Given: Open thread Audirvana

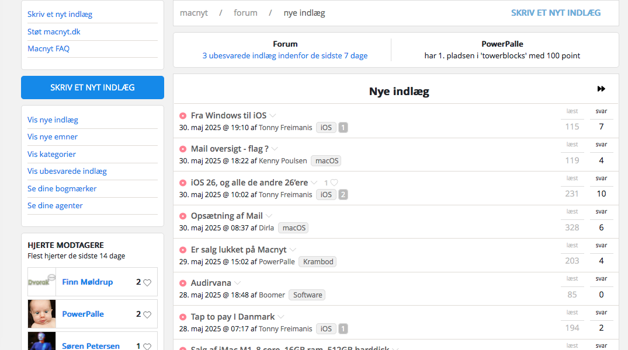Looking at the screenshot, I should 211,283.
